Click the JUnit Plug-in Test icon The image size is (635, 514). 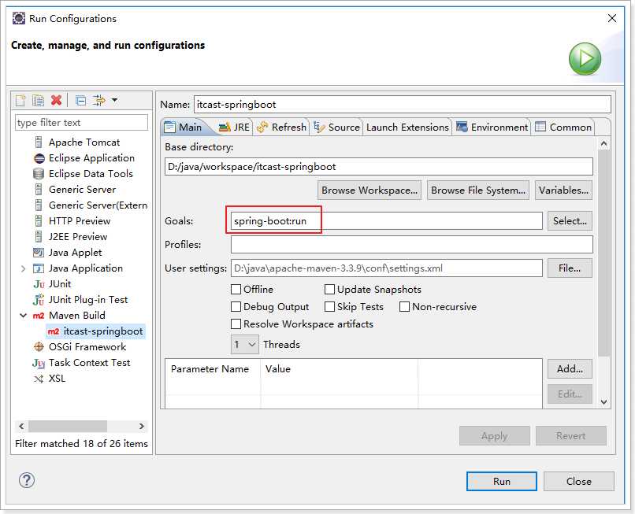(39, 300)
